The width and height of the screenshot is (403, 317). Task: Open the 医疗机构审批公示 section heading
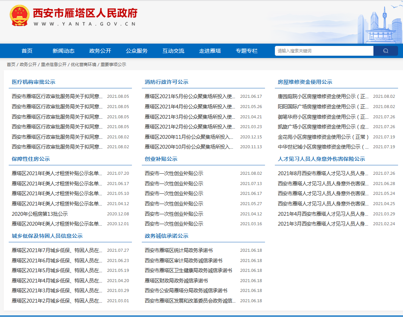33,82
